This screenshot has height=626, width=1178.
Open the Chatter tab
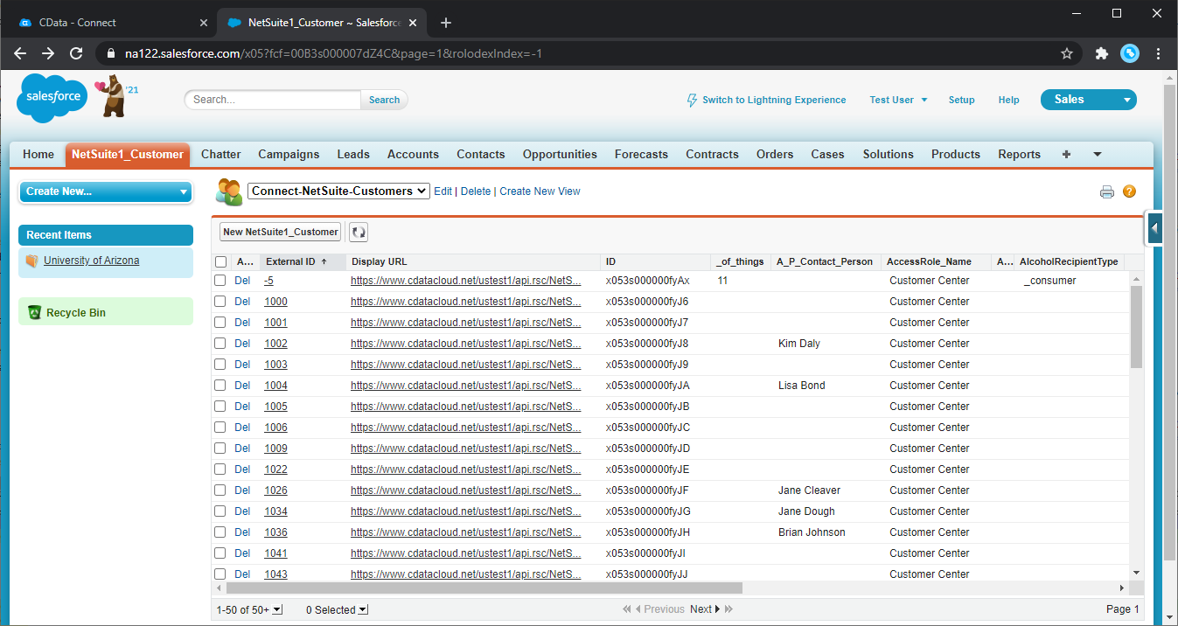(x=221, y=154)
